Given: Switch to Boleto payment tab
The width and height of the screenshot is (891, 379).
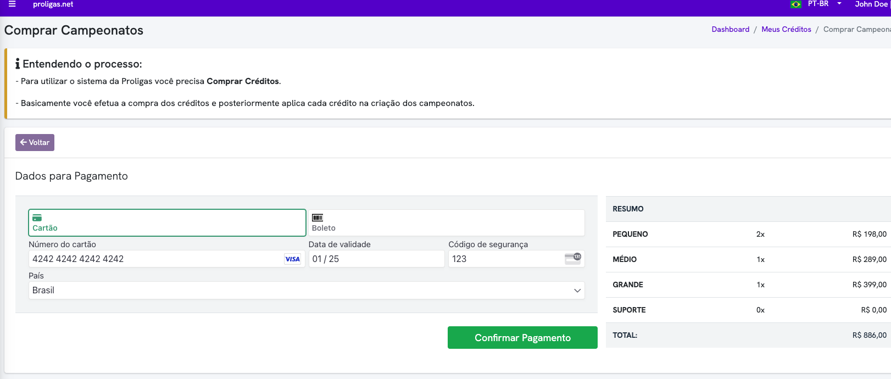Looking at the screenshot, I should pyautogui.click(x=446, y=223).
